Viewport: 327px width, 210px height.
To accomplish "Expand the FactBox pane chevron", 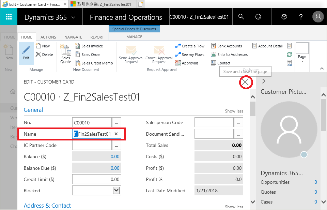I will click(x=264, y=81).
